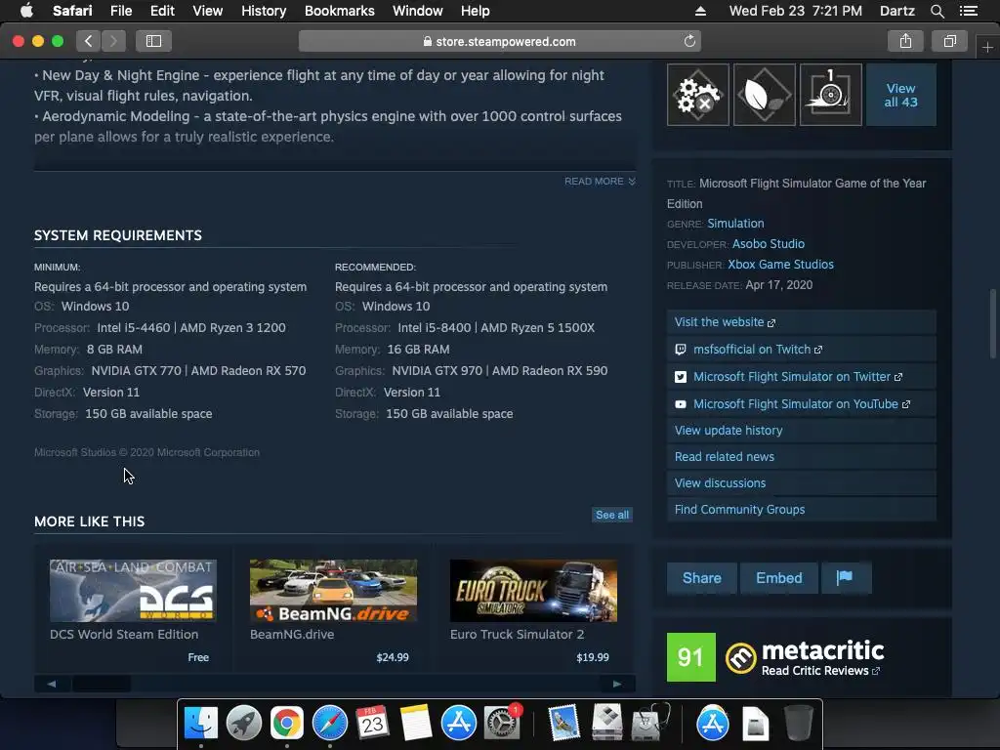Click the More Like This carousel scrollbar handle
The height and width of the screenshot is (750, 1000).
click(x=102, y=684)
